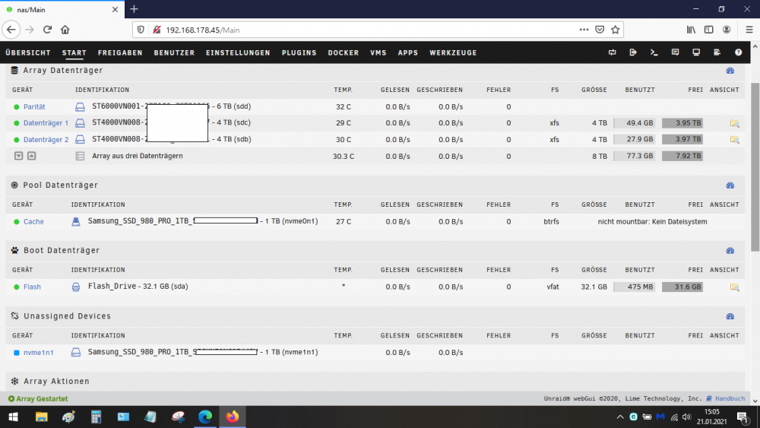
Task: Click the Datenträger 1 disk drive icon
Action: coord(80,123)
